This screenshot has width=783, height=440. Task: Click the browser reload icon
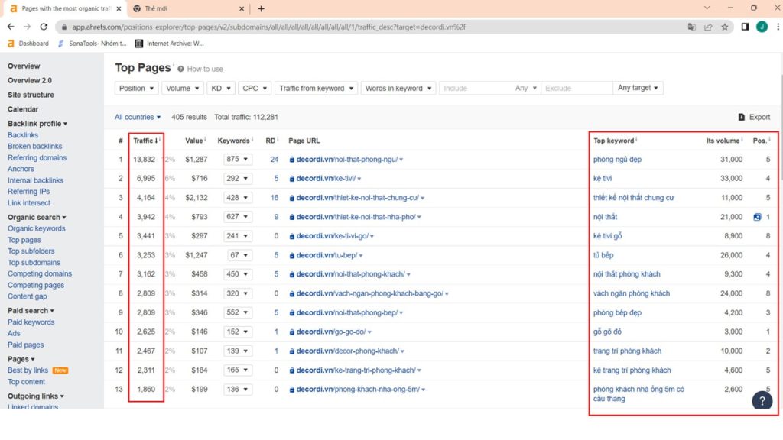click(x=44, y=27)
